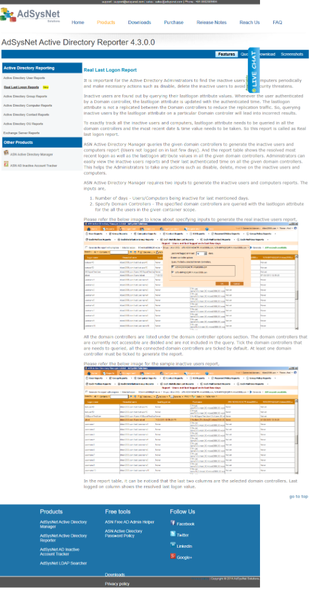Open the Products menu item

click(106, 22)
